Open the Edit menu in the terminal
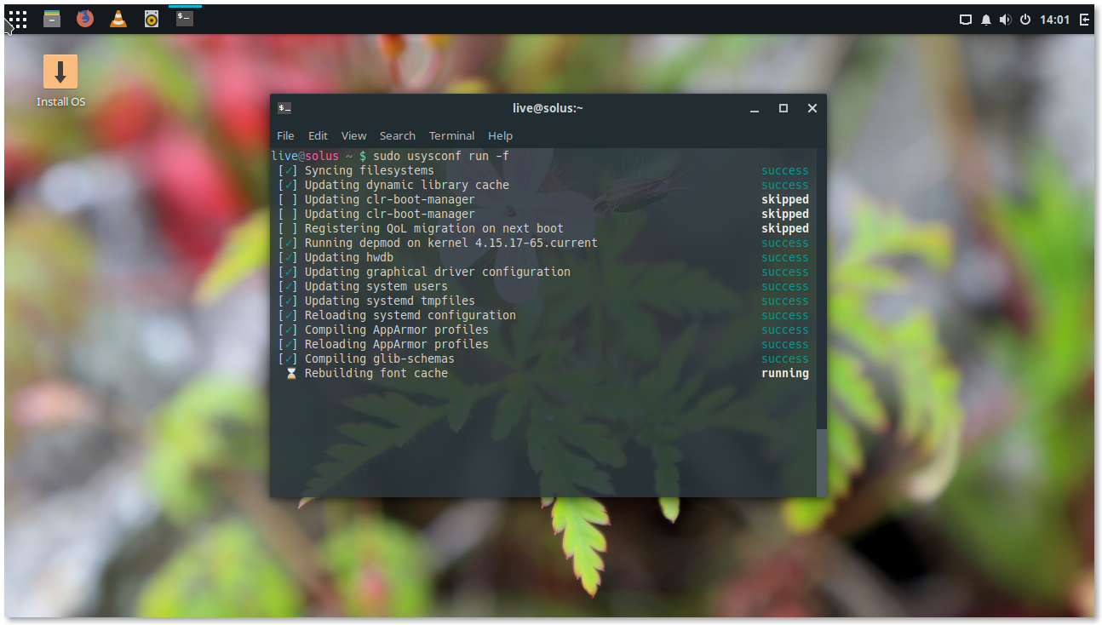 318,135
